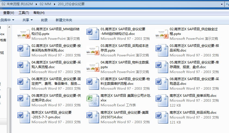This screenshot has width=229, height=133.
Task: Click Word icon of 会议纪要-美国20150714.doc
Action: point(92,117)
